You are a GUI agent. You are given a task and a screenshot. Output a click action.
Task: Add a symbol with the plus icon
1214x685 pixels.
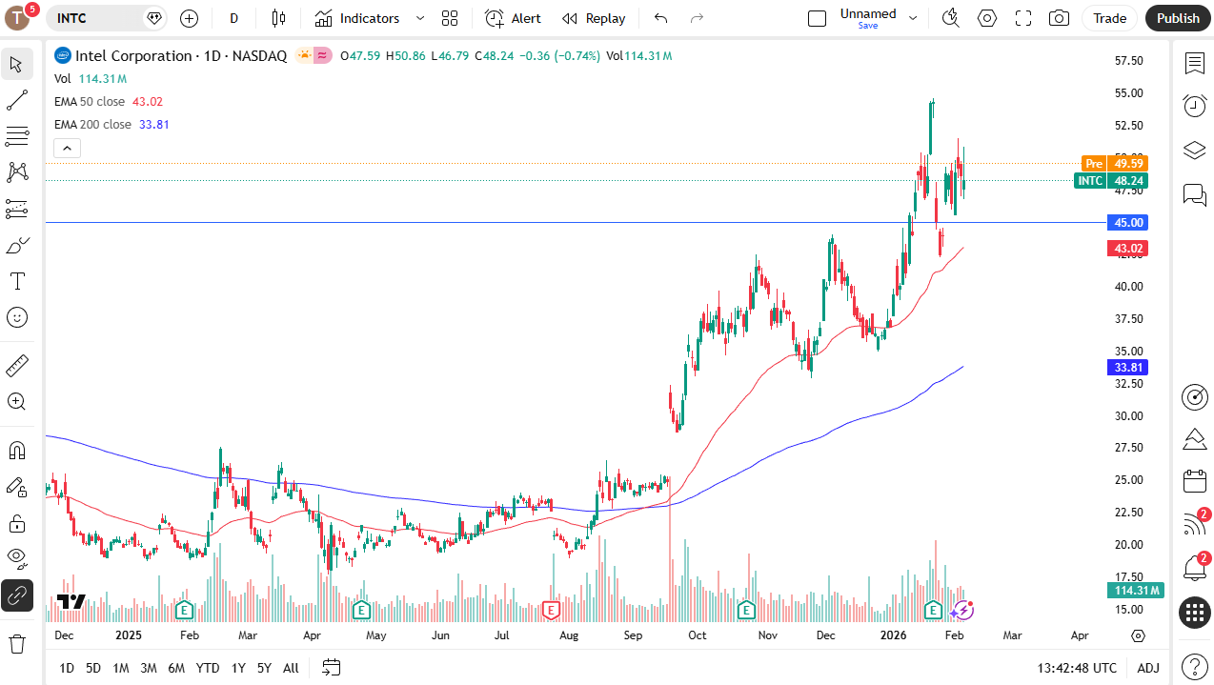point(189,18)
